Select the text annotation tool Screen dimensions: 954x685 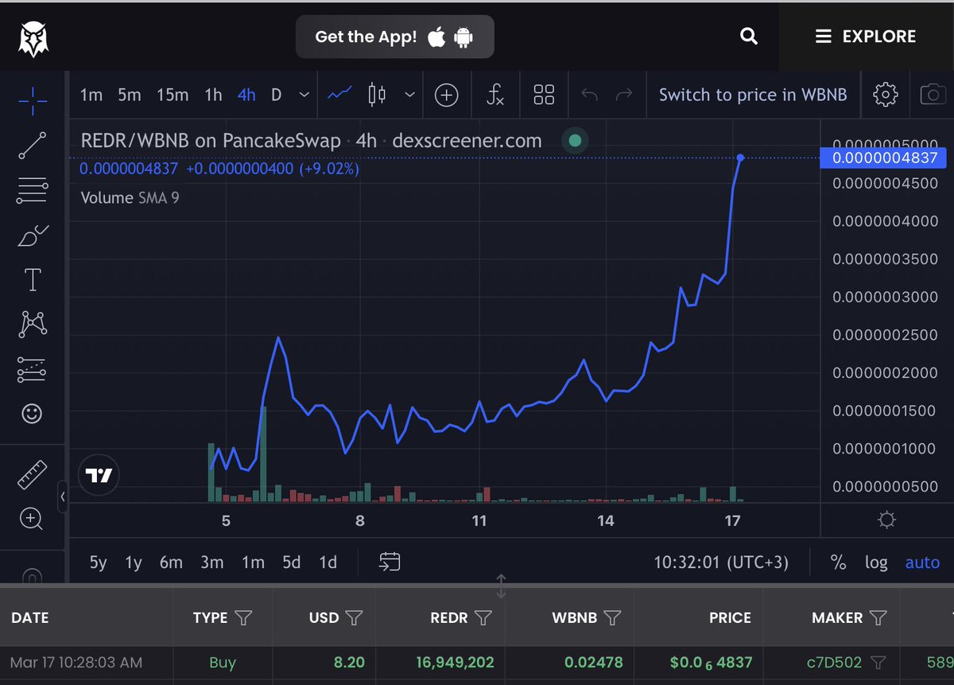coord(32,280)
